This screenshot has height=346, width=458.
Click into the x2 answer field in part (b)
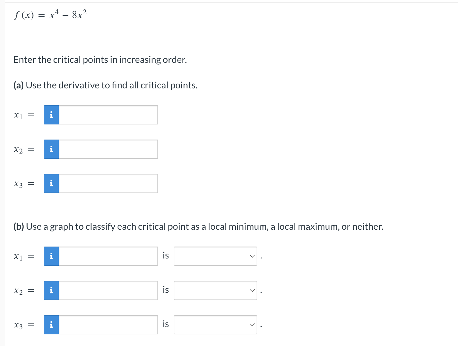click(108, 290)
